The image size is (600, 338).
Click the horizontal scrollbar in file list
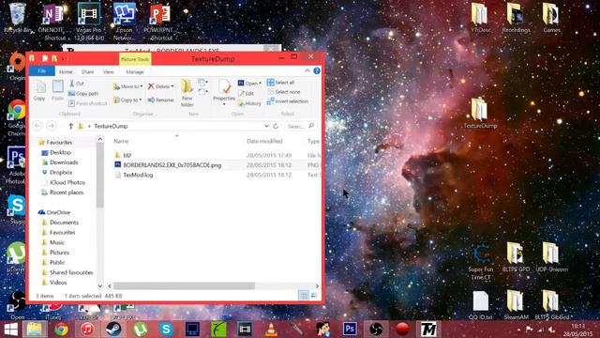[184, 285]
